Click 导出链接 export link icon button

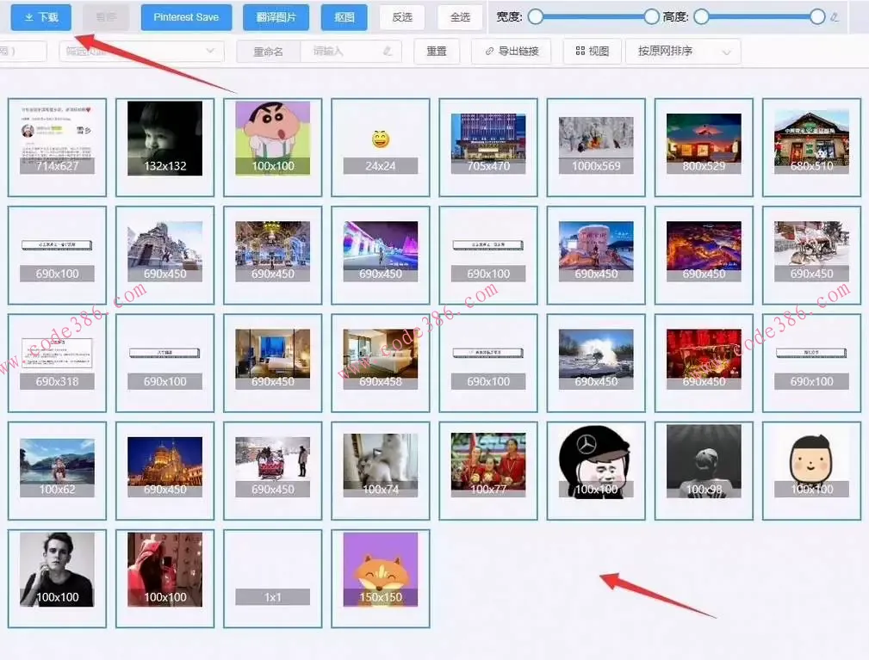[x=511, y=52]
